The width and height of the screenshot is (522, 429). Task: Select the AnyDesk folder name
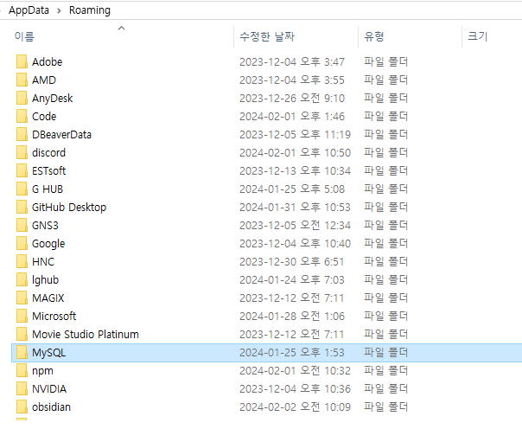tap(52, 99)
